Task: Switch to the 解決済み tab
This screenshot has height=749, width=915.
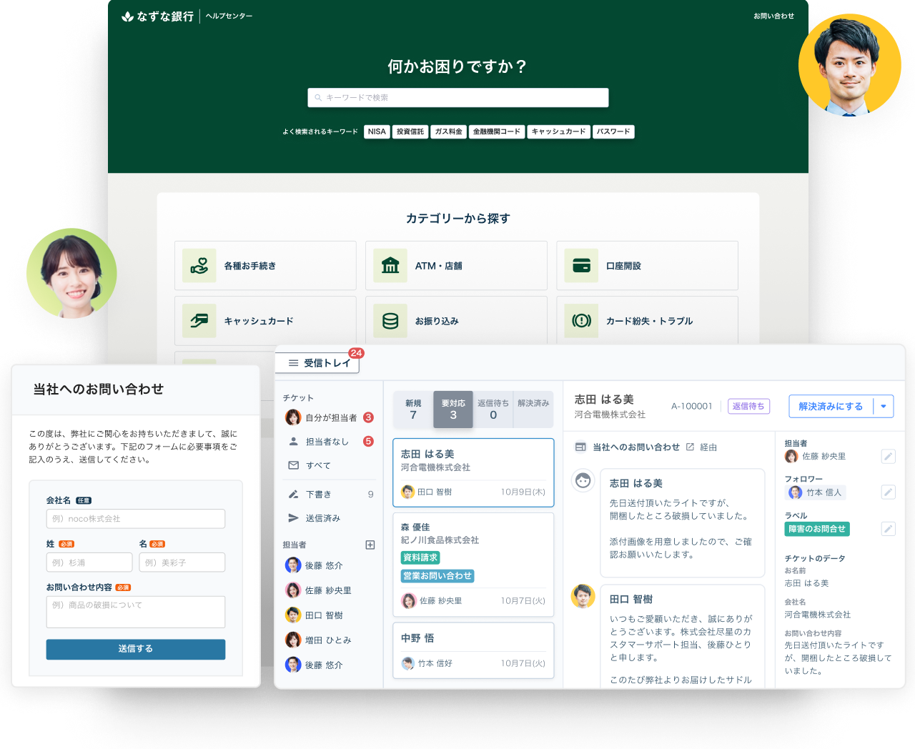Action: click(533, 409)
